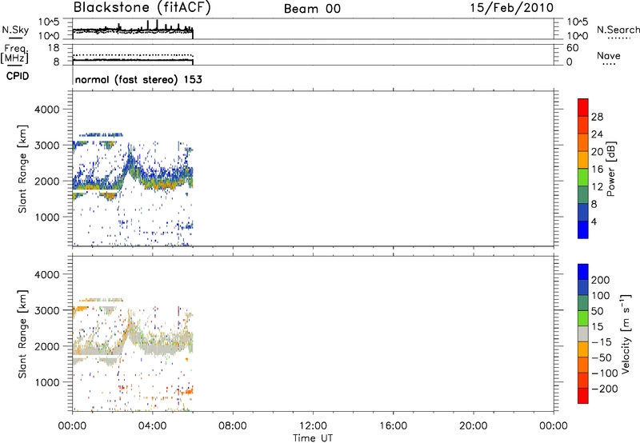Click the "Freq. [MHz]" axis label
The width and height of the screenshot is (640, 443).
pyautogui.click(x=15, y=54)
